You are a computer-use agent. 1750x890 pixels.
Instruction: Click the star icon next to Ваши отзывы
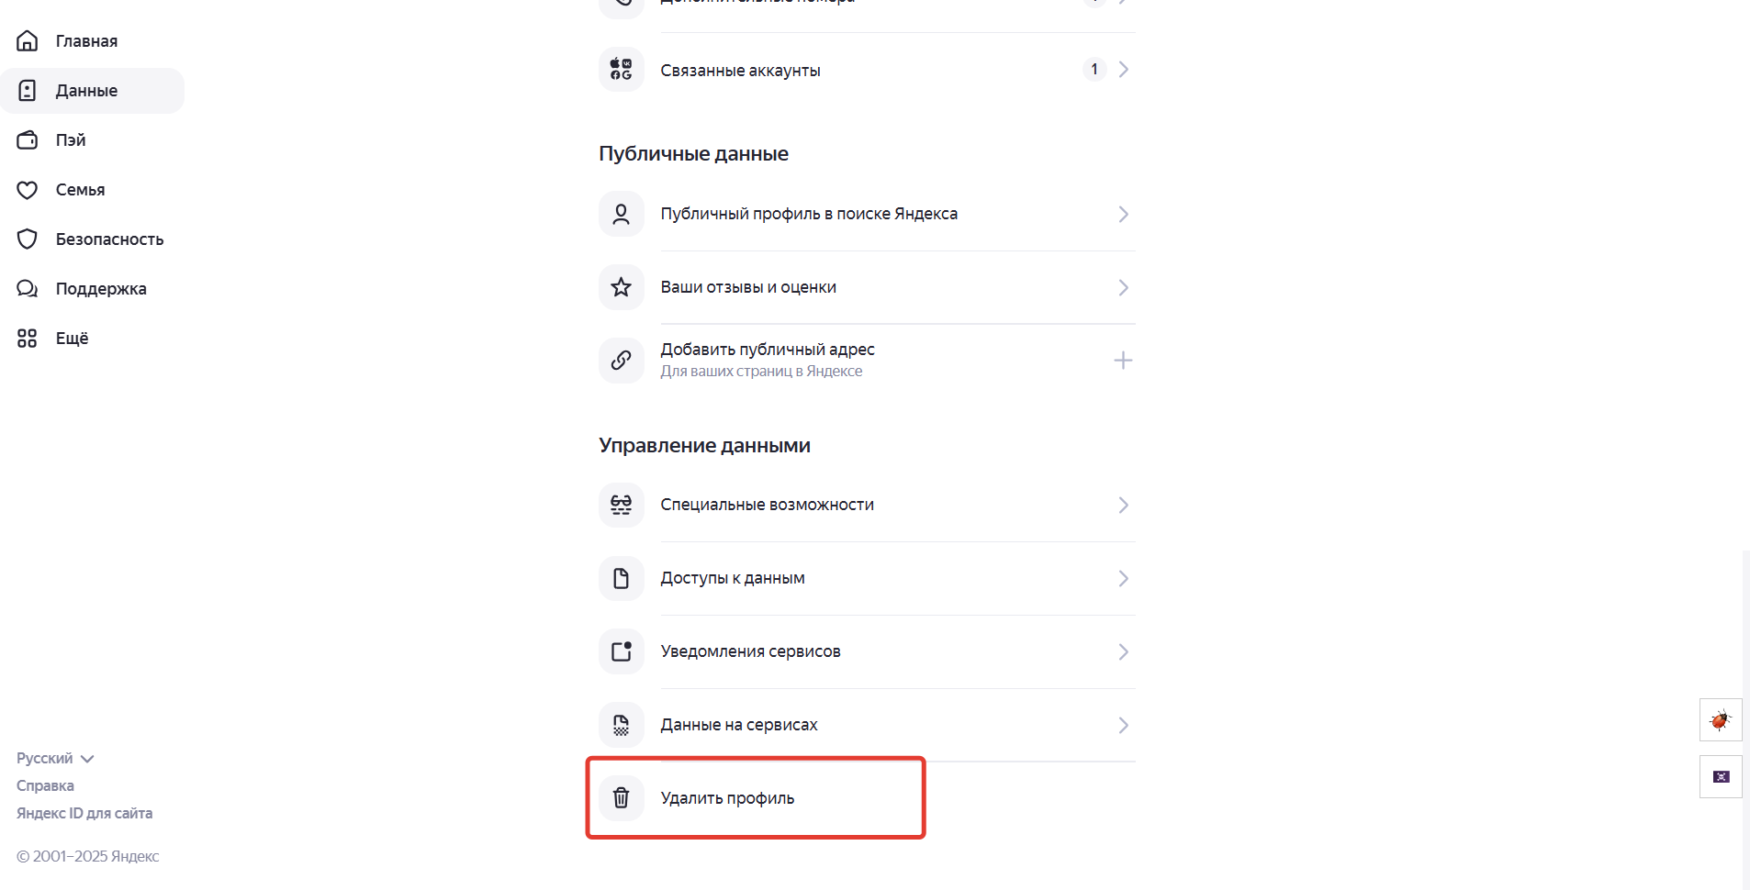pyautogui.click(x=621, y=286)
